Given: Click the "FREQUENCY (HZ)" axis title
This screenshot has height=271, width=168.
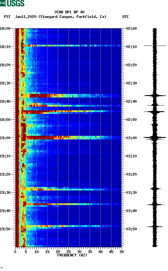Looking at the screenshot, I should [72, 255].
